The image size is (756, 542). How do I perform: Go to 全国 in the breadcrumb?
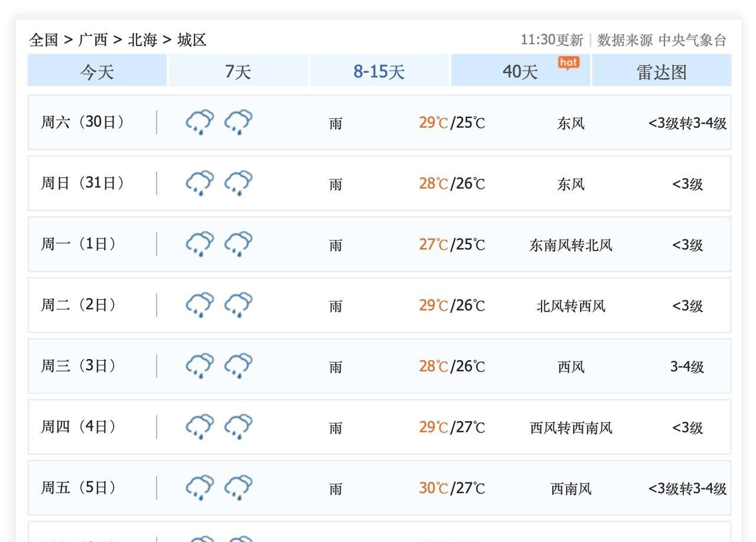[44, 40]
